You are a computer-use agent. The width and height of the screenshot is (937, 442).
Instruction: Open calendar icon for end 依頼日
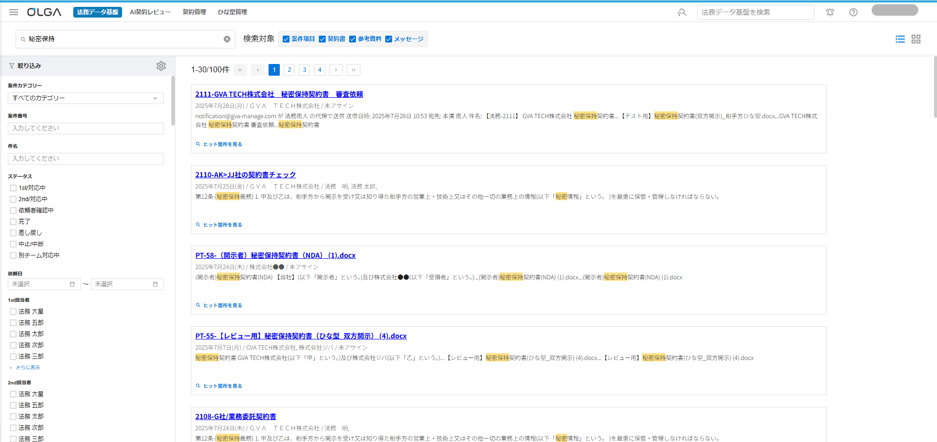tap(155, 284)
